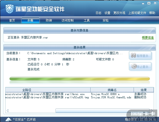Open the 首页 tab
The height and width of the screenshot is (122, 159).
coord(12,20)
